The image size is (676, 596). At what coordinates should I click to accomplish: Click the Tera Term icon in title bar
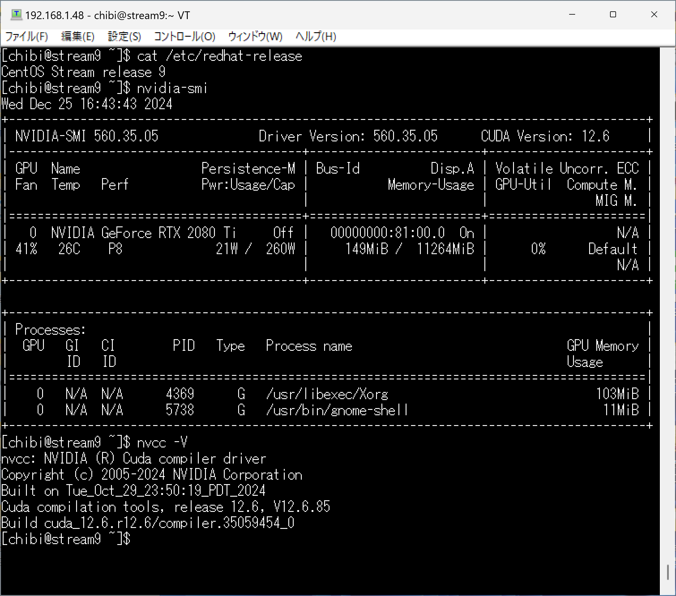tap(16, 15)
